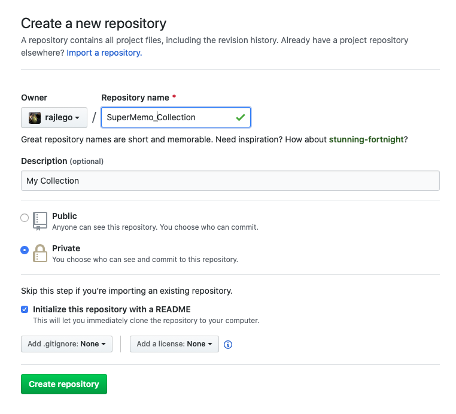Click the rajlego avatar image
The image size is (456, 414).
[35, 118]
